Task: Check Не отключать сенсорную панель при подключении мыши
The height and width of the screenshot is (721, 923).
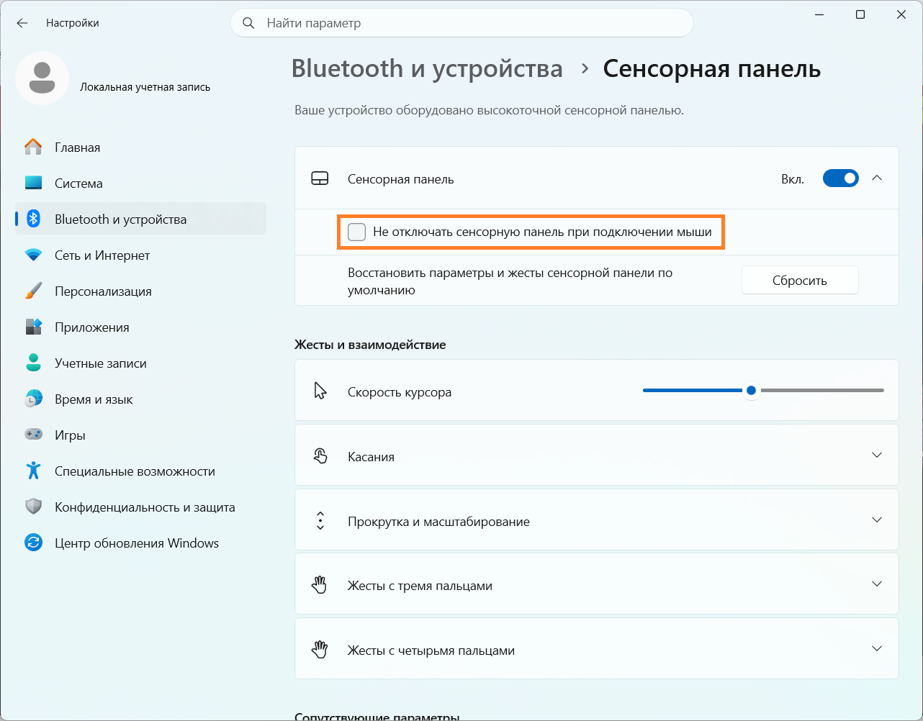Action: (x=356, y=232)
